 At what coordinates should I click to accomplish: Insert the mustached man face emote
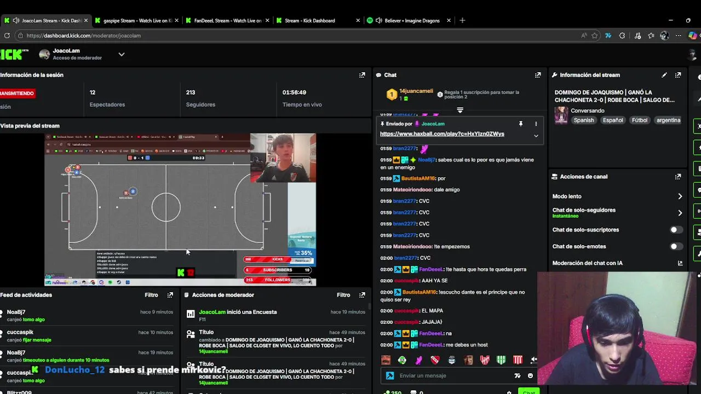point(386,360)
